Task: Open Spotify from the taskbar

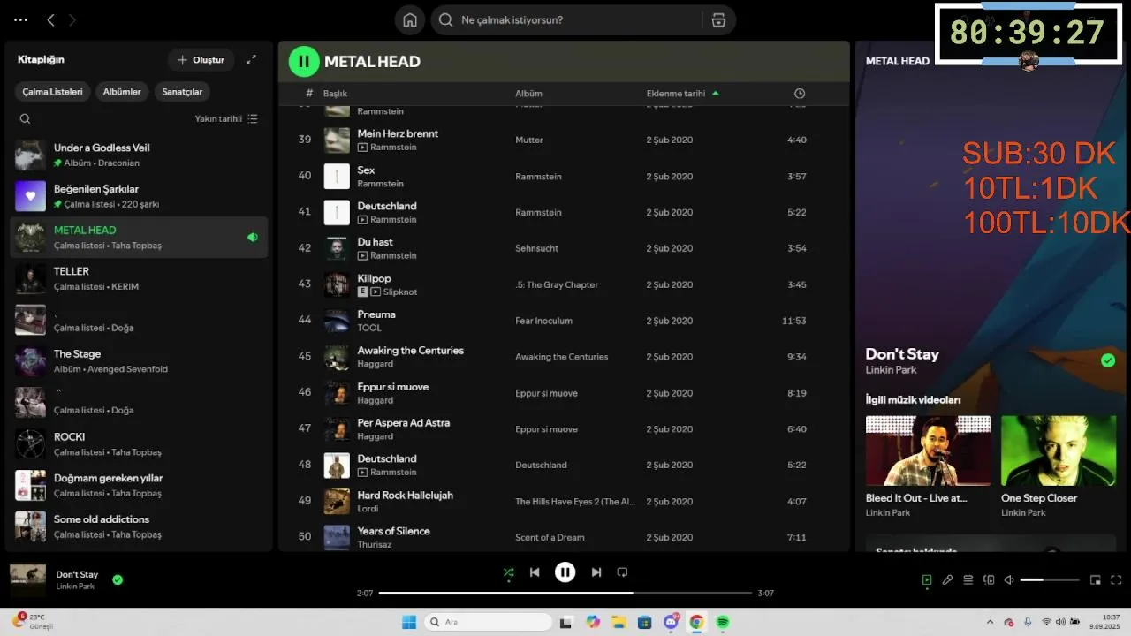Action: point(723,622)
